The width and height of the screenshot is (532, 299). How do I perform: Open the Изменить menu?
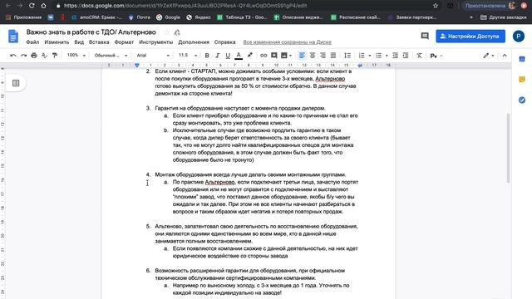click(x=57, y=42)
